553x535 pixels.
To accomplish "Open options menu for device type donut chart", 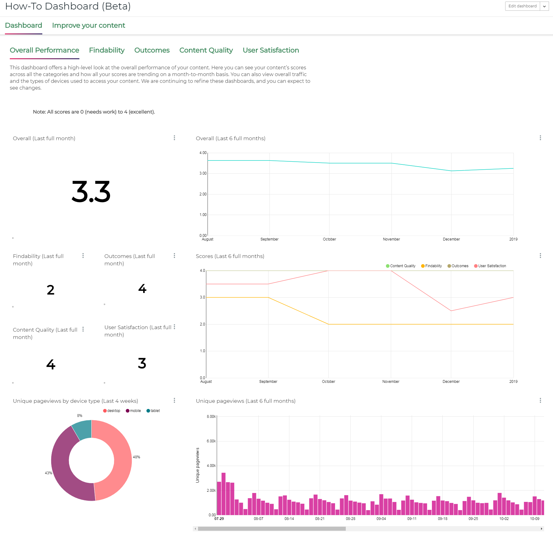I will coord(174,400).
